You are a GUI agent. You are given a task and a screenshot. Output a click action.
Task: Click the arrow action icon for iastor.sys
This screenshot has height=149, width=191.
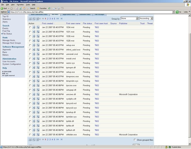click(34, 63)
